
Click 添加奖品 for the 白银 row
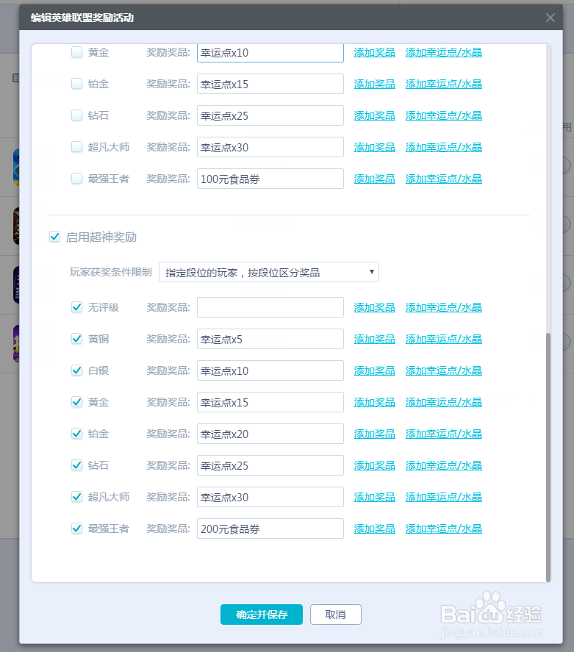click(x=375, y=370)
